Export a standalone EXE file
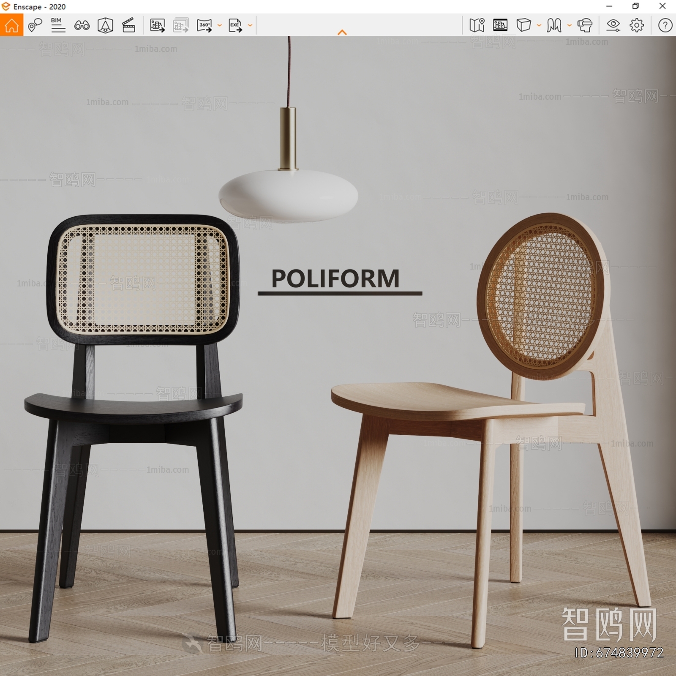Viewport: 676px width, 676px height. (235, 25)
